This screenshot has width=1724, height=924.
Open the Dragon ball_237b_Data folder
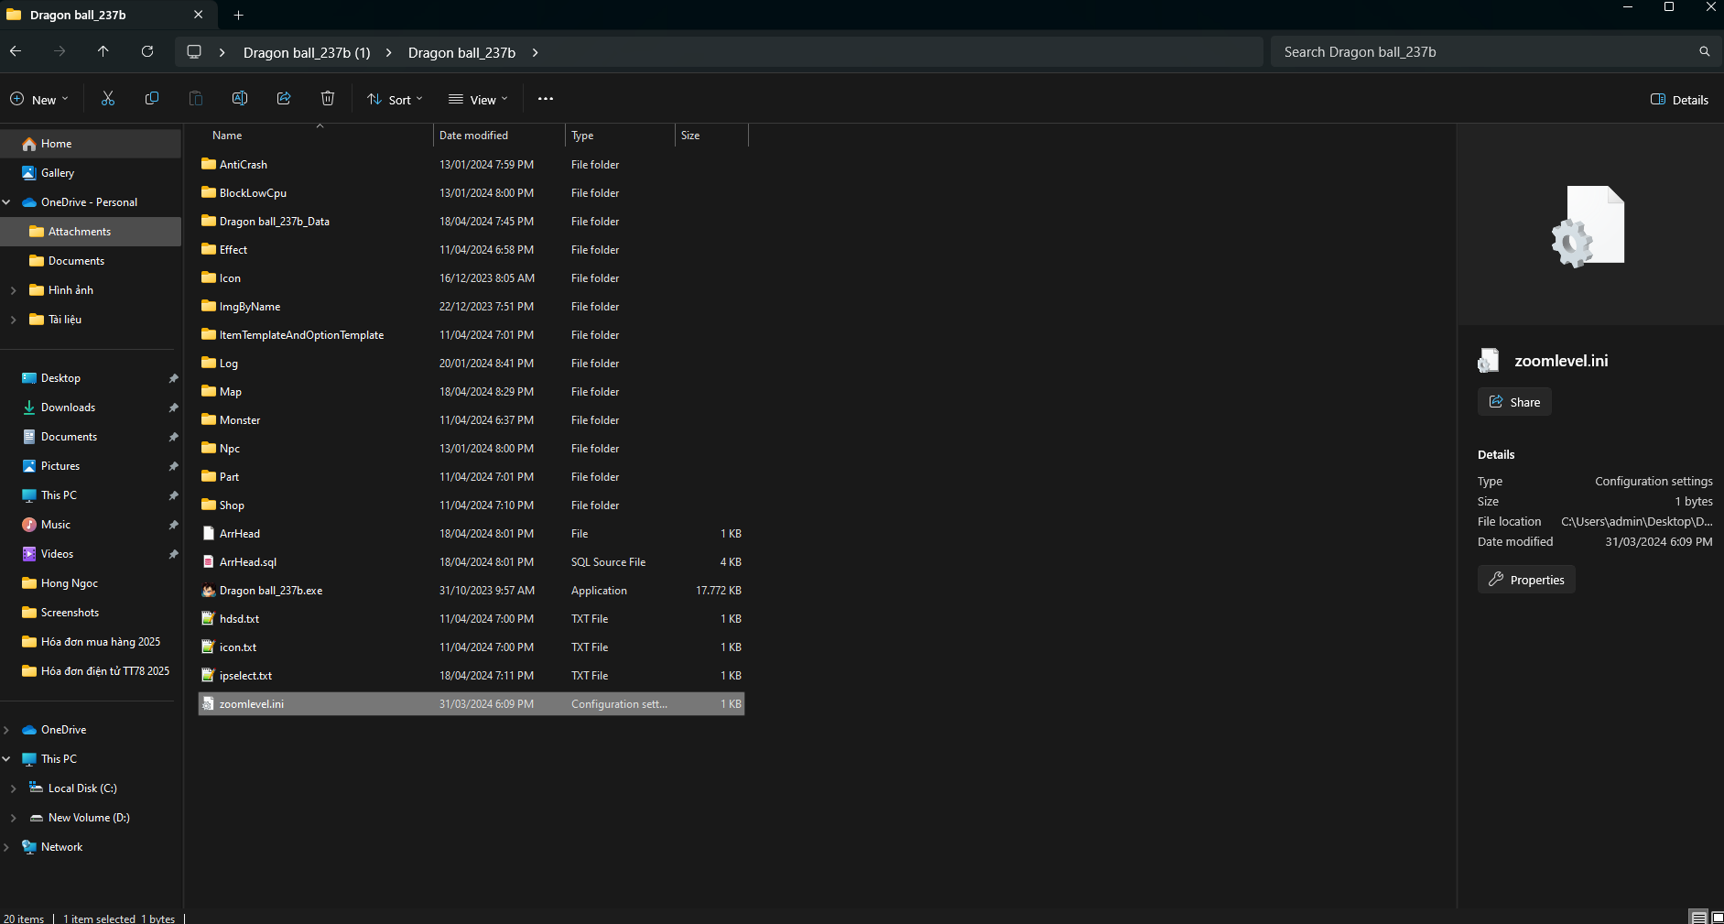click(471, 222)
